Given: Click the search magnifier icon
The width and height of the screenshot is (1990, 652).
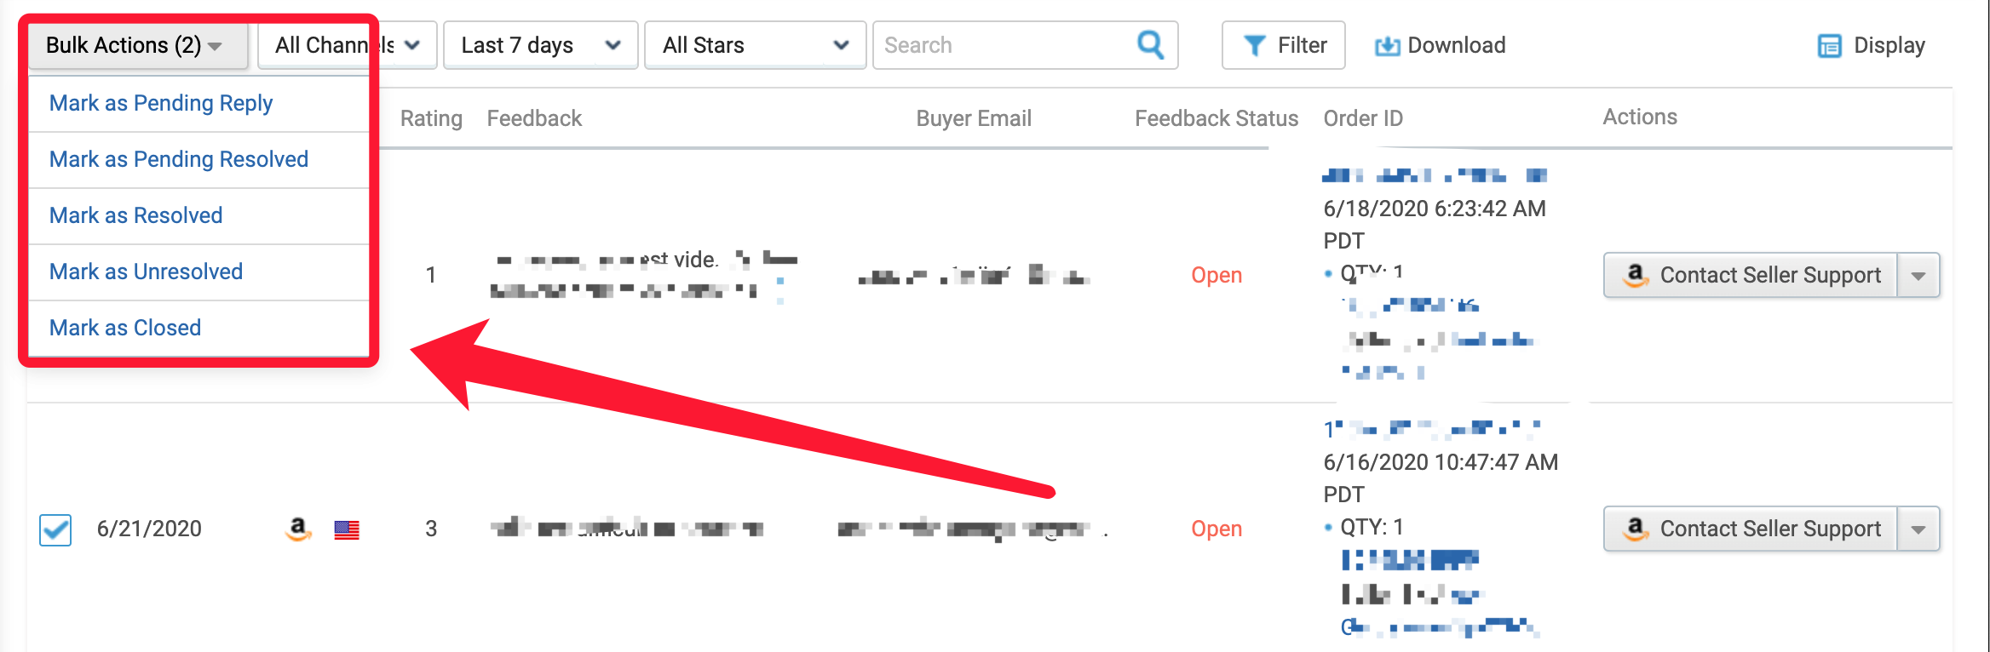Looking at the screenshot, I should tap(1150, 44).
